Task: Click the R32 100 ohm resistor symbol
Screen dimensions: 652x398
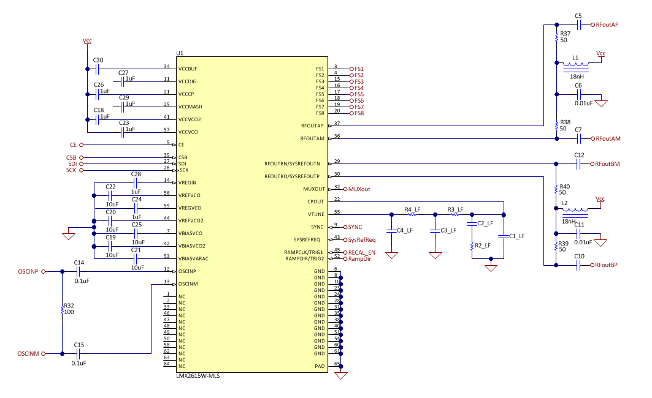Action: click(62, 311)
